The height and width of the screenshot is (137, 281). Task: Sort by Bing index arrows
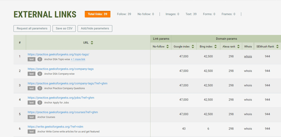click(216, 47)
